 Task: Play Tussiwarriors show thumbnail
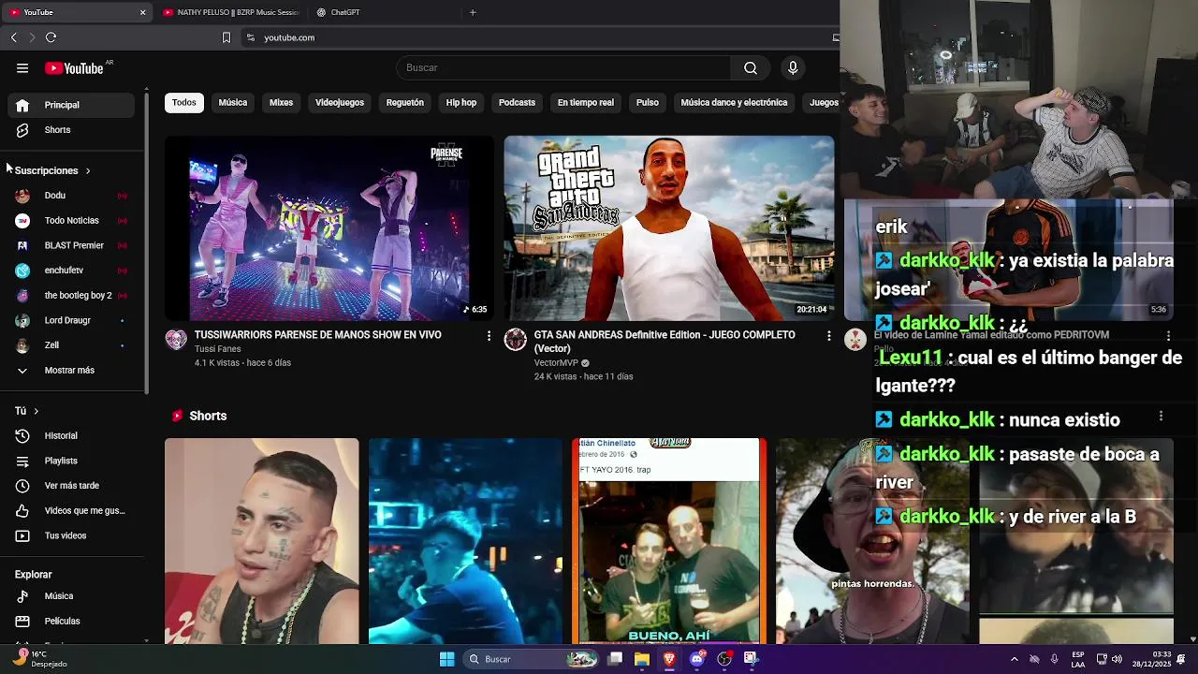click(329, 228)
